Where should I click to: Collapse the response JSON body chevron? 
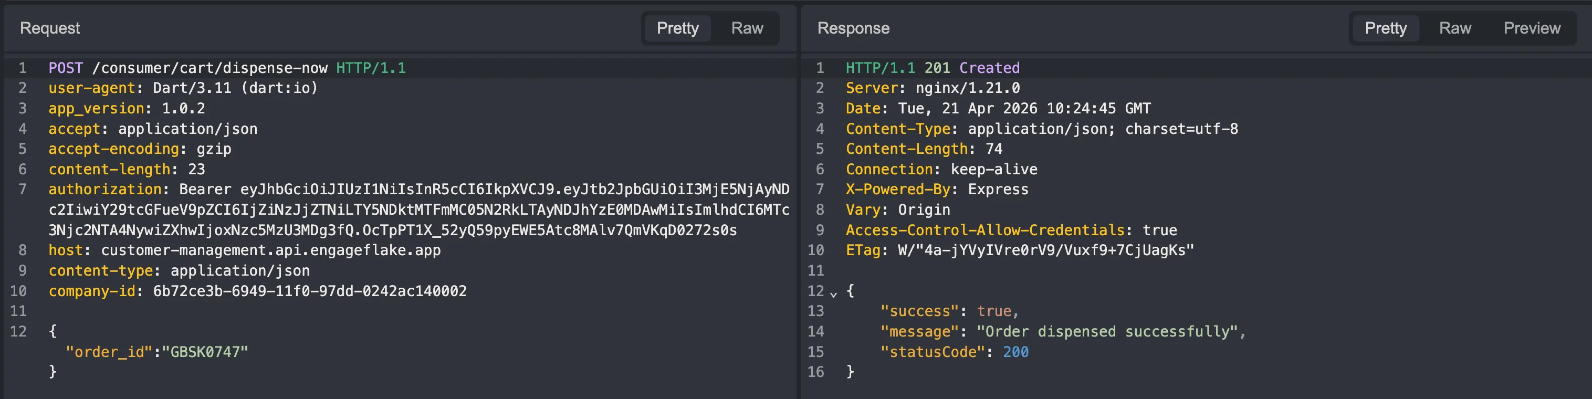coord(833,294)
